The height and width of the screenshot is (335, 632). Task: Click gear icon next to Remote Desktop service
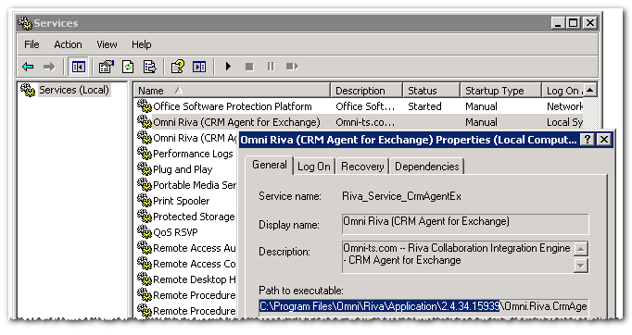[144, 279]
